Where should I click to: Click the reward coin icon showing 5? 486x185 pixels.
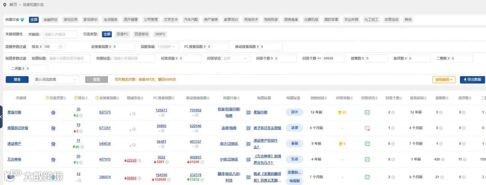click(340, 144)
